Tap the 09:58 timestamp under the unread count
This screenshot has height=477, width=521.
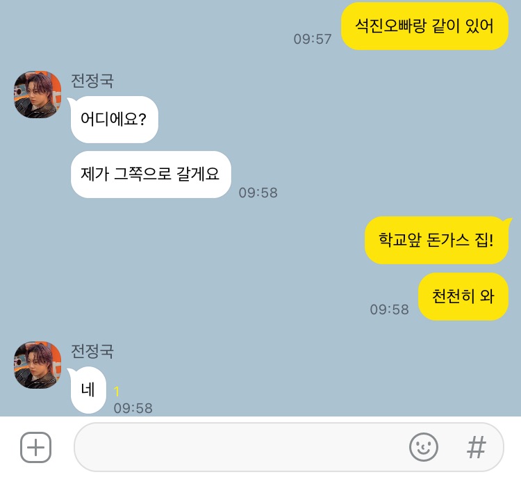[133, 408]
